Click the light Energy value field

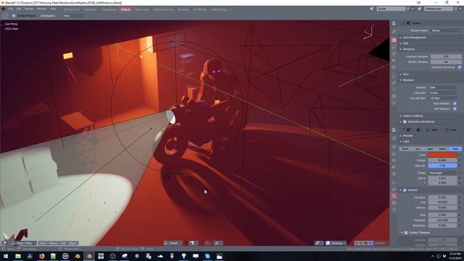[x=443, y=160]
